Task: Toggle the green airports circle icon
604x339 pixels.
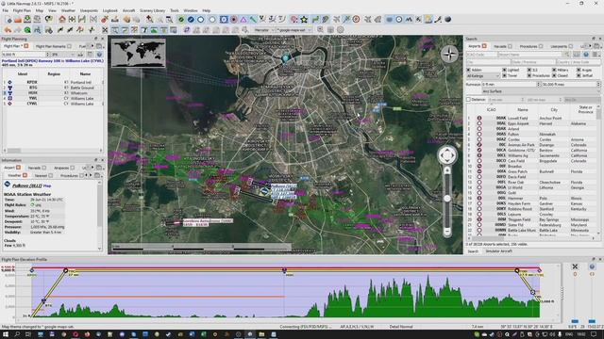Action: click(x=181, y=19)
